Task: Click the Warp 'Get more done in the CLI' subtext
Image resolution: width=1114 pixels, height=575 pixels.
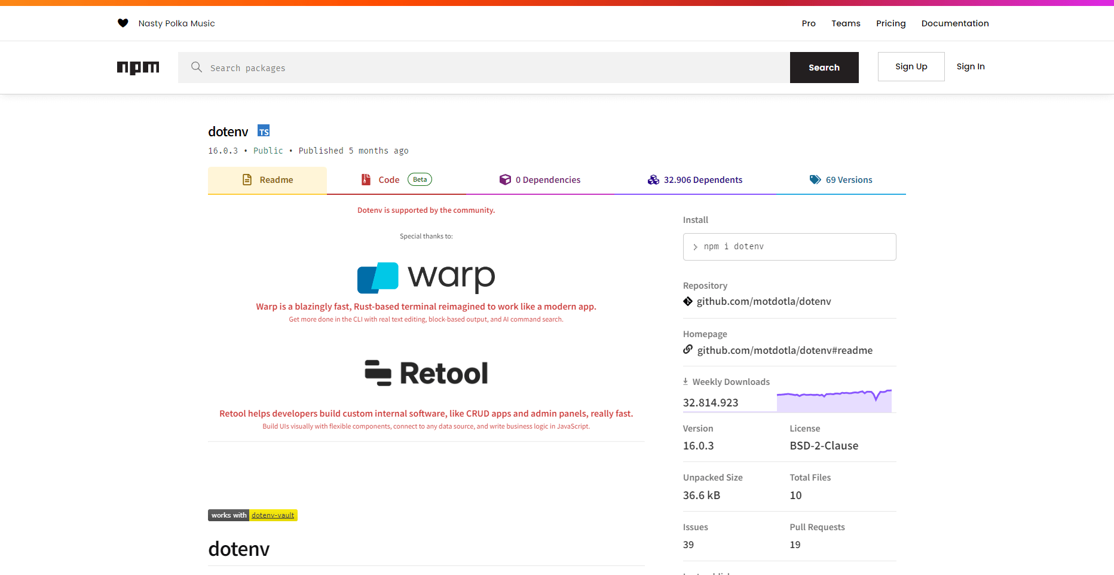Action: coord(426,319)
